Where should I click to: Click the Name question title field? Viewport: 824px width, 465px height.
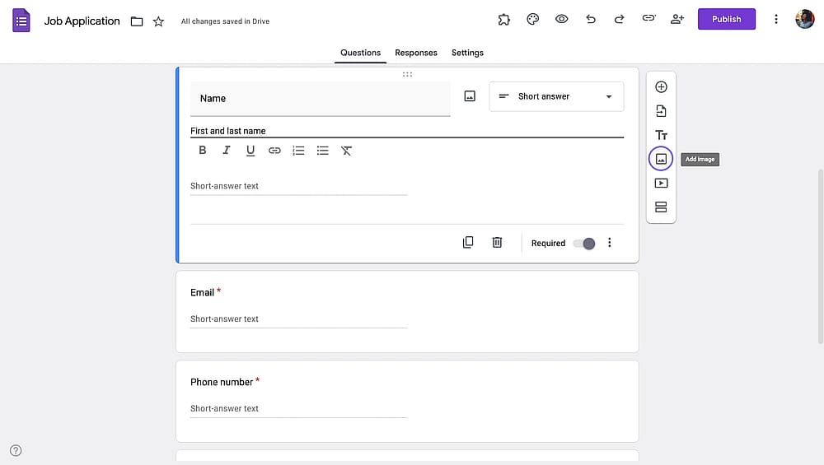click(320, 99)
